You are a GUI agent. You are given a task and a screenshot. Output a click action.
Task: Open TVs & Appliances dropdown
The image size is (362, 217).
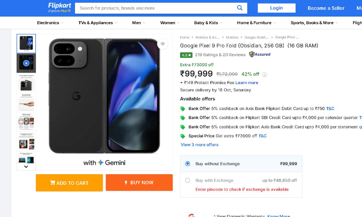pyautogui.click(x=98, y=23)
